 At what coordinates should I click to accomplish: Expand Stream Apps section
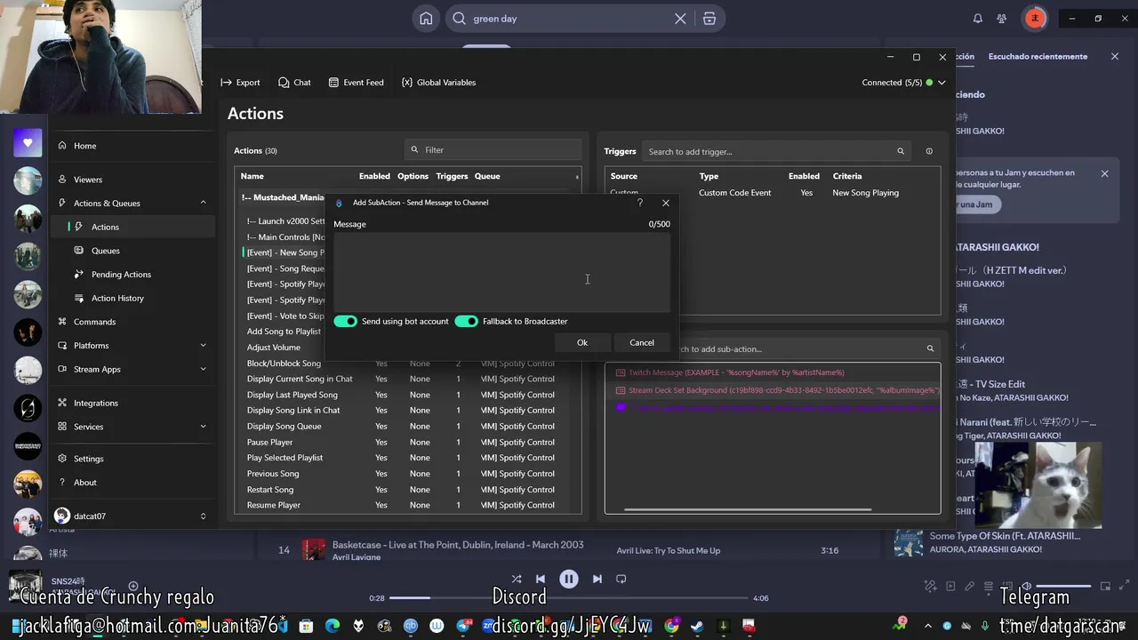coord(203,369)
